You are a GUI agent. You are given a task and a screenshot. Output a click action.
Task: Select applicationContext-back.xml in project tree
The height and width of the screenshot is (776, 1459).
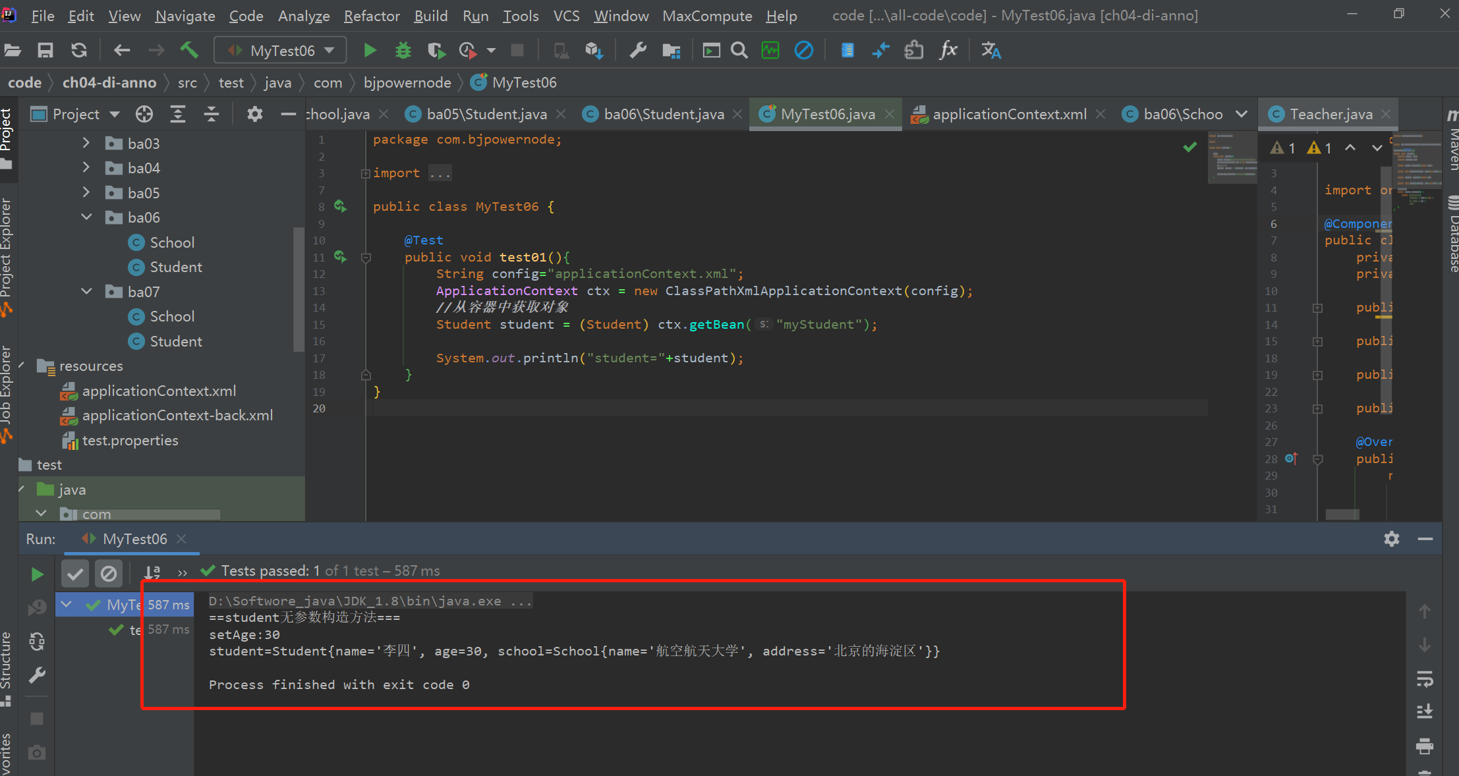click(x=177, y=416)
